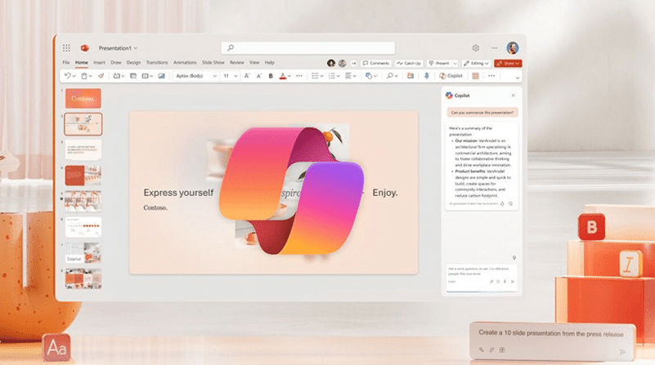Open Copilot from the ribbon button
Viewport: 655px width, 365px height.
coord(451,76)
